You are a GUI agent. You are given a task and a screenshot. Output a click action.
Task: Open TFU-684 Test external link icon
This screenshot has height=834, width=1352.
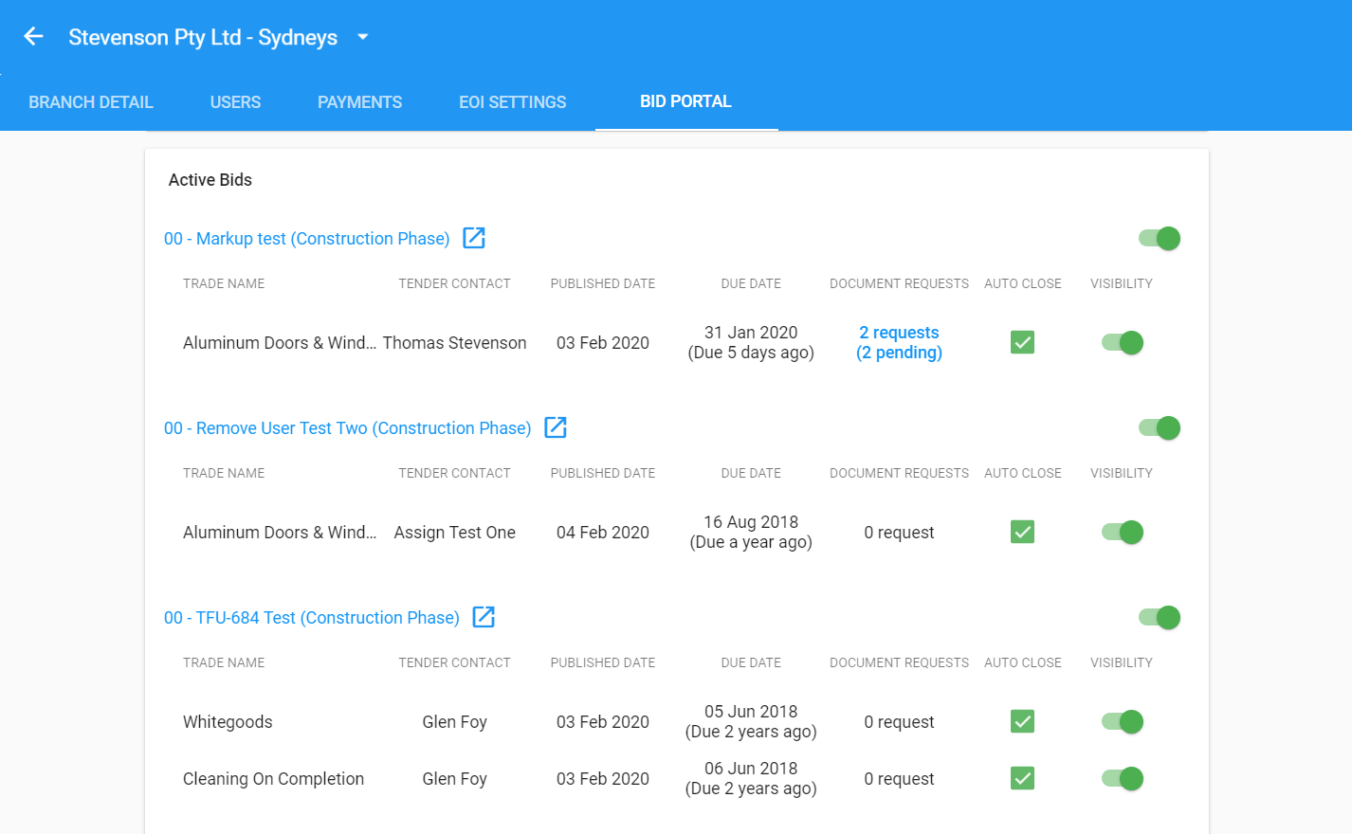coord(484,617)
